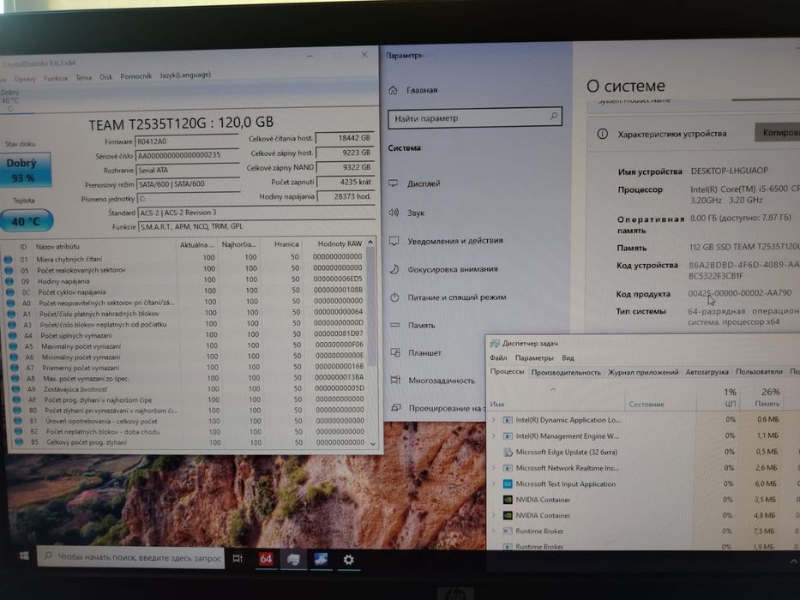The width and height of the screenshot is (800, 600).
Task: Click the Rozhranie Serial ATA field
Action: pos(188,170)
